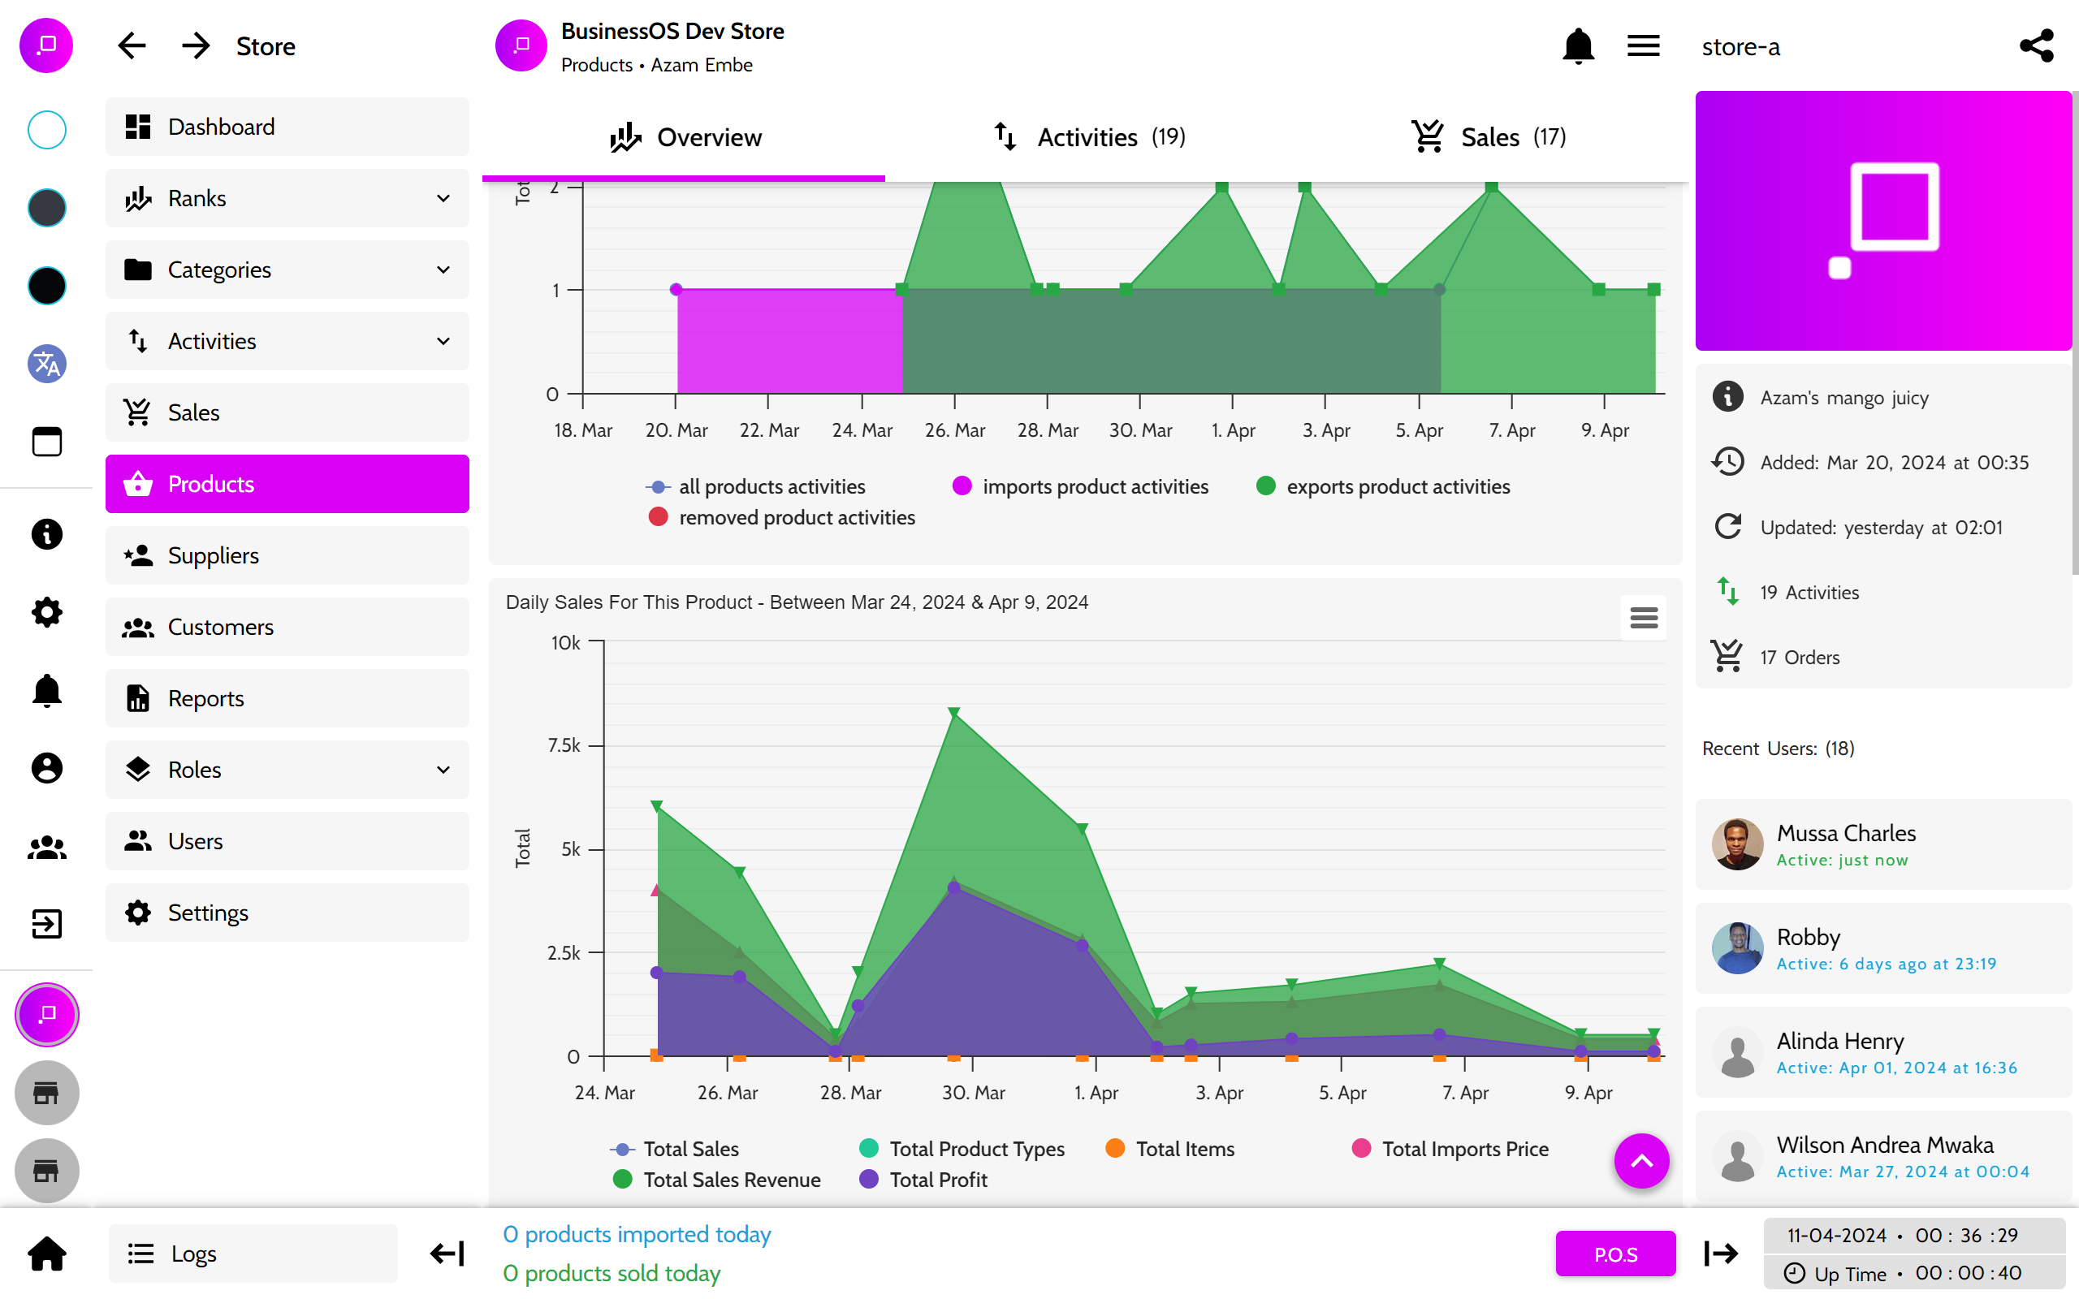Open the translate language icon in left rail
Screen dimensions: 2079x1299
point(46,364)
